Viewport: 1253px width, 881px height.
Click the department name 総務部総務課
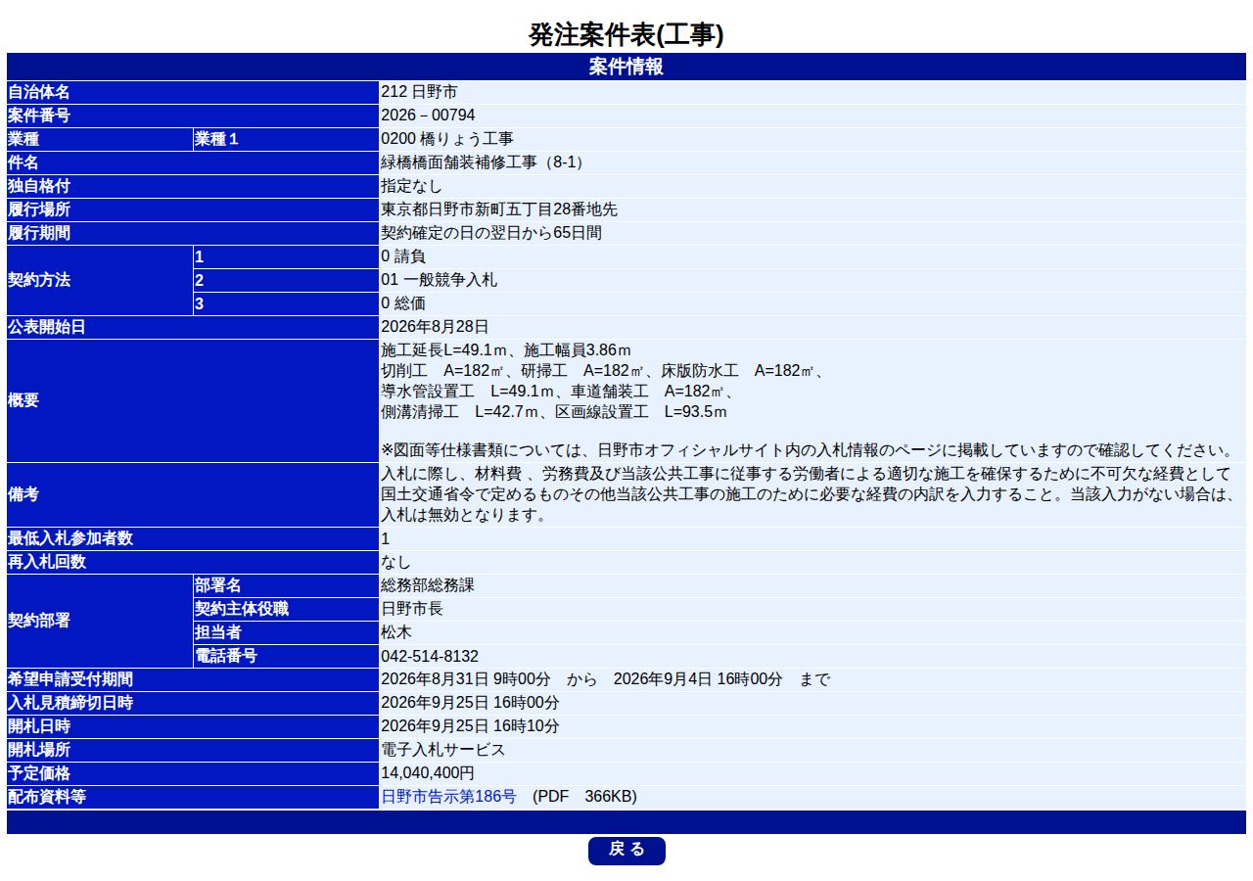(x=427, y=586)
